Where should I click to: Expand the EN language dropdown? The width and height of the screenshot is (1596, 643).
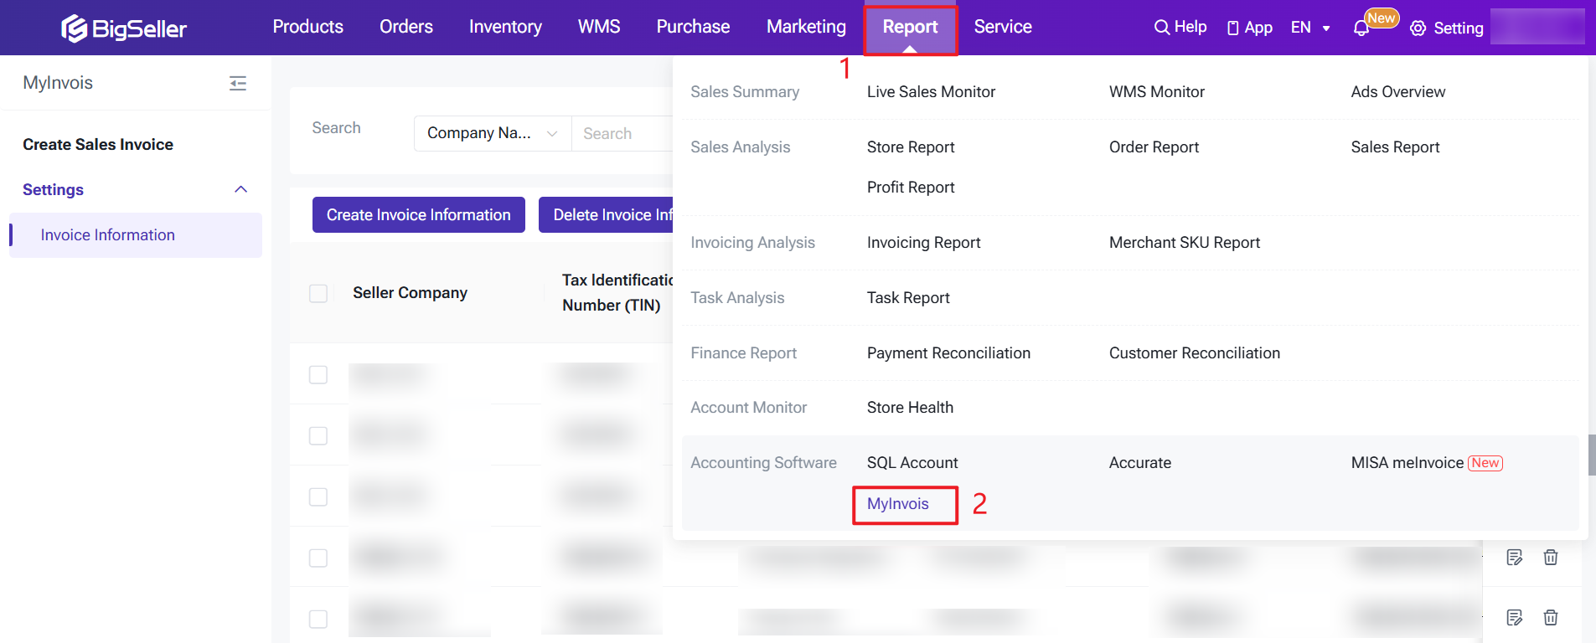click(1310, 28)
